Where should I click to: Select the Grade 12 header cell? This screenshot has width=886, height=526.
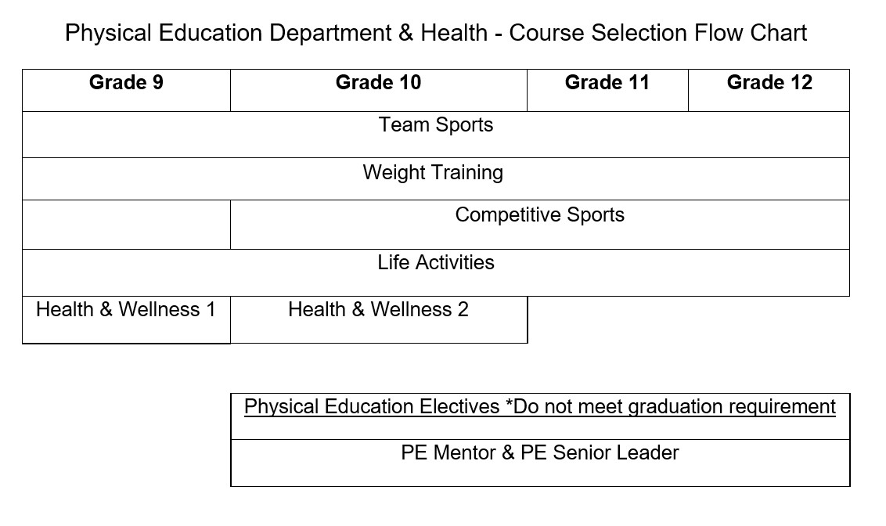pos(769,83)
